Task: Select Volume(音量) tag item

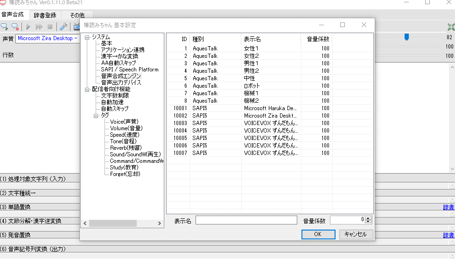Action: coord(126,128)
